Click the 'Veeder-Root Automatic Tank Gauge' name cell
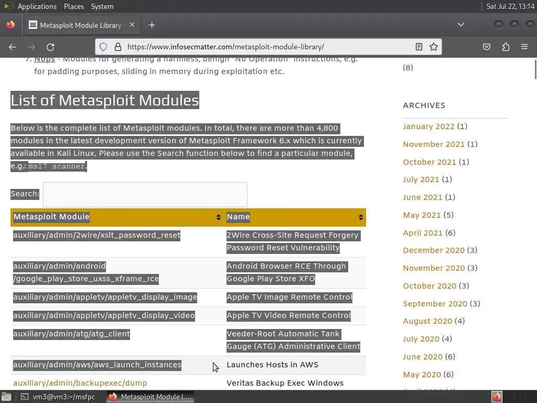 pyautogui.click(x=294, y=340)
